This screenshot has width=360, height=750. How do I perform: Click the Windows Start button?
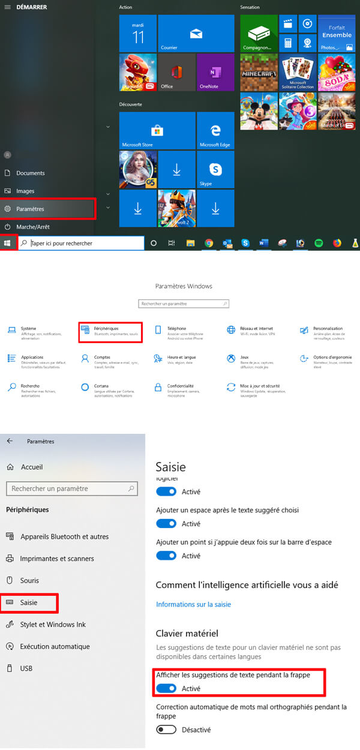(8, 243)
